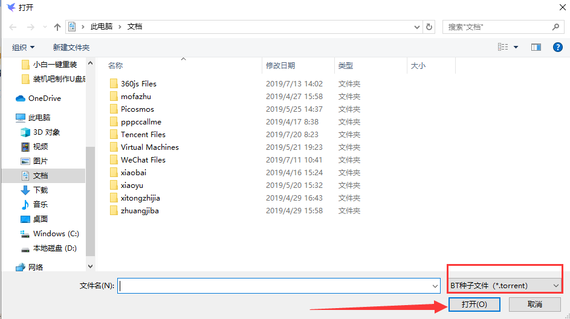The width and height of the screenshot is (570, 319).
Task: Open 装机吧制作U盘 sidebar folder
Action: pyautogui.click(x=59, y=79)
